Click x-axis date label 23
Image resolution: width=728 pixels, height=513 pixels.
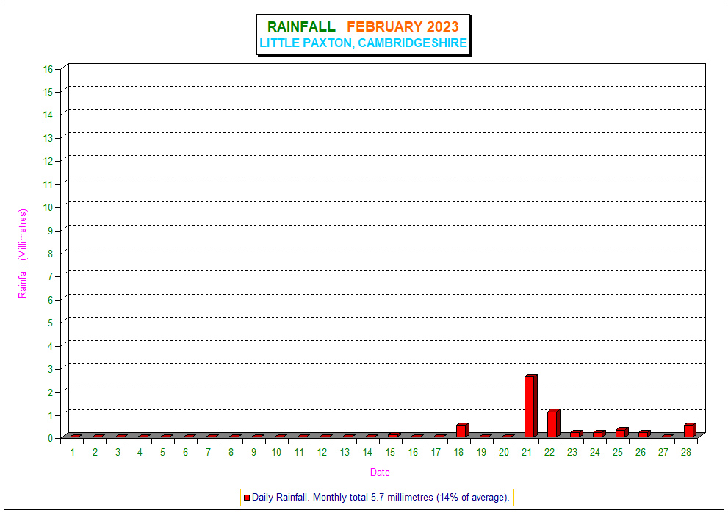click(572, 453)
